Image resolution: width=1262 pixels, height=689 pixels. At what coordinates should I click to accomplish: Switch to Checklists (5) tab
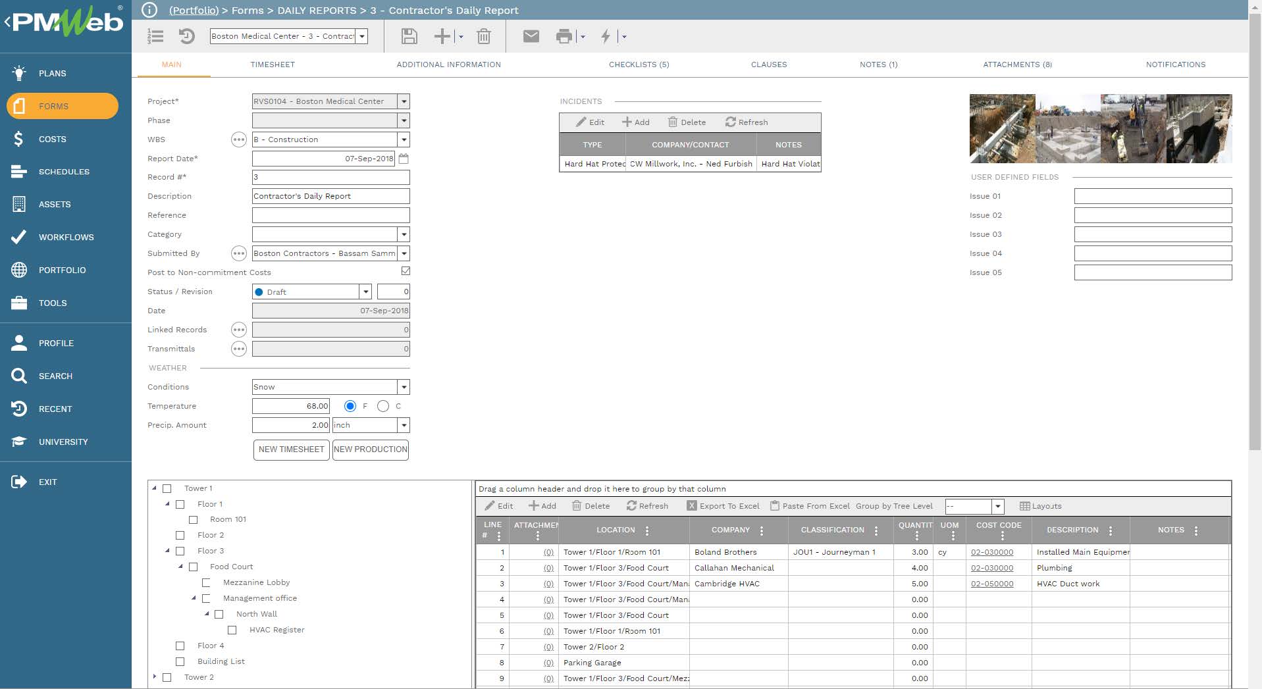tap(639, 64)
